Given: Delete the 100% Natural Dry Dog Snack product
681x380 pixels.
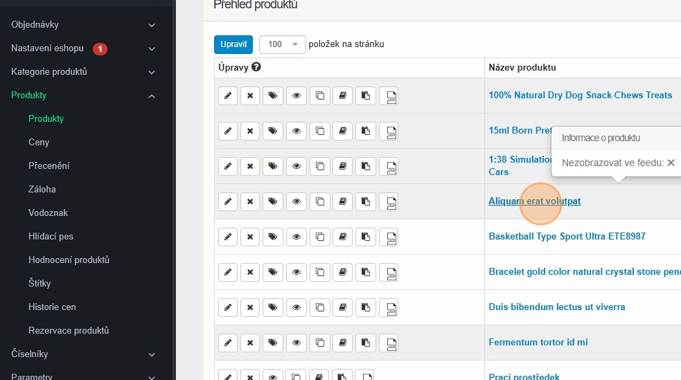Looking at the screenshot, I should (250, 96).
